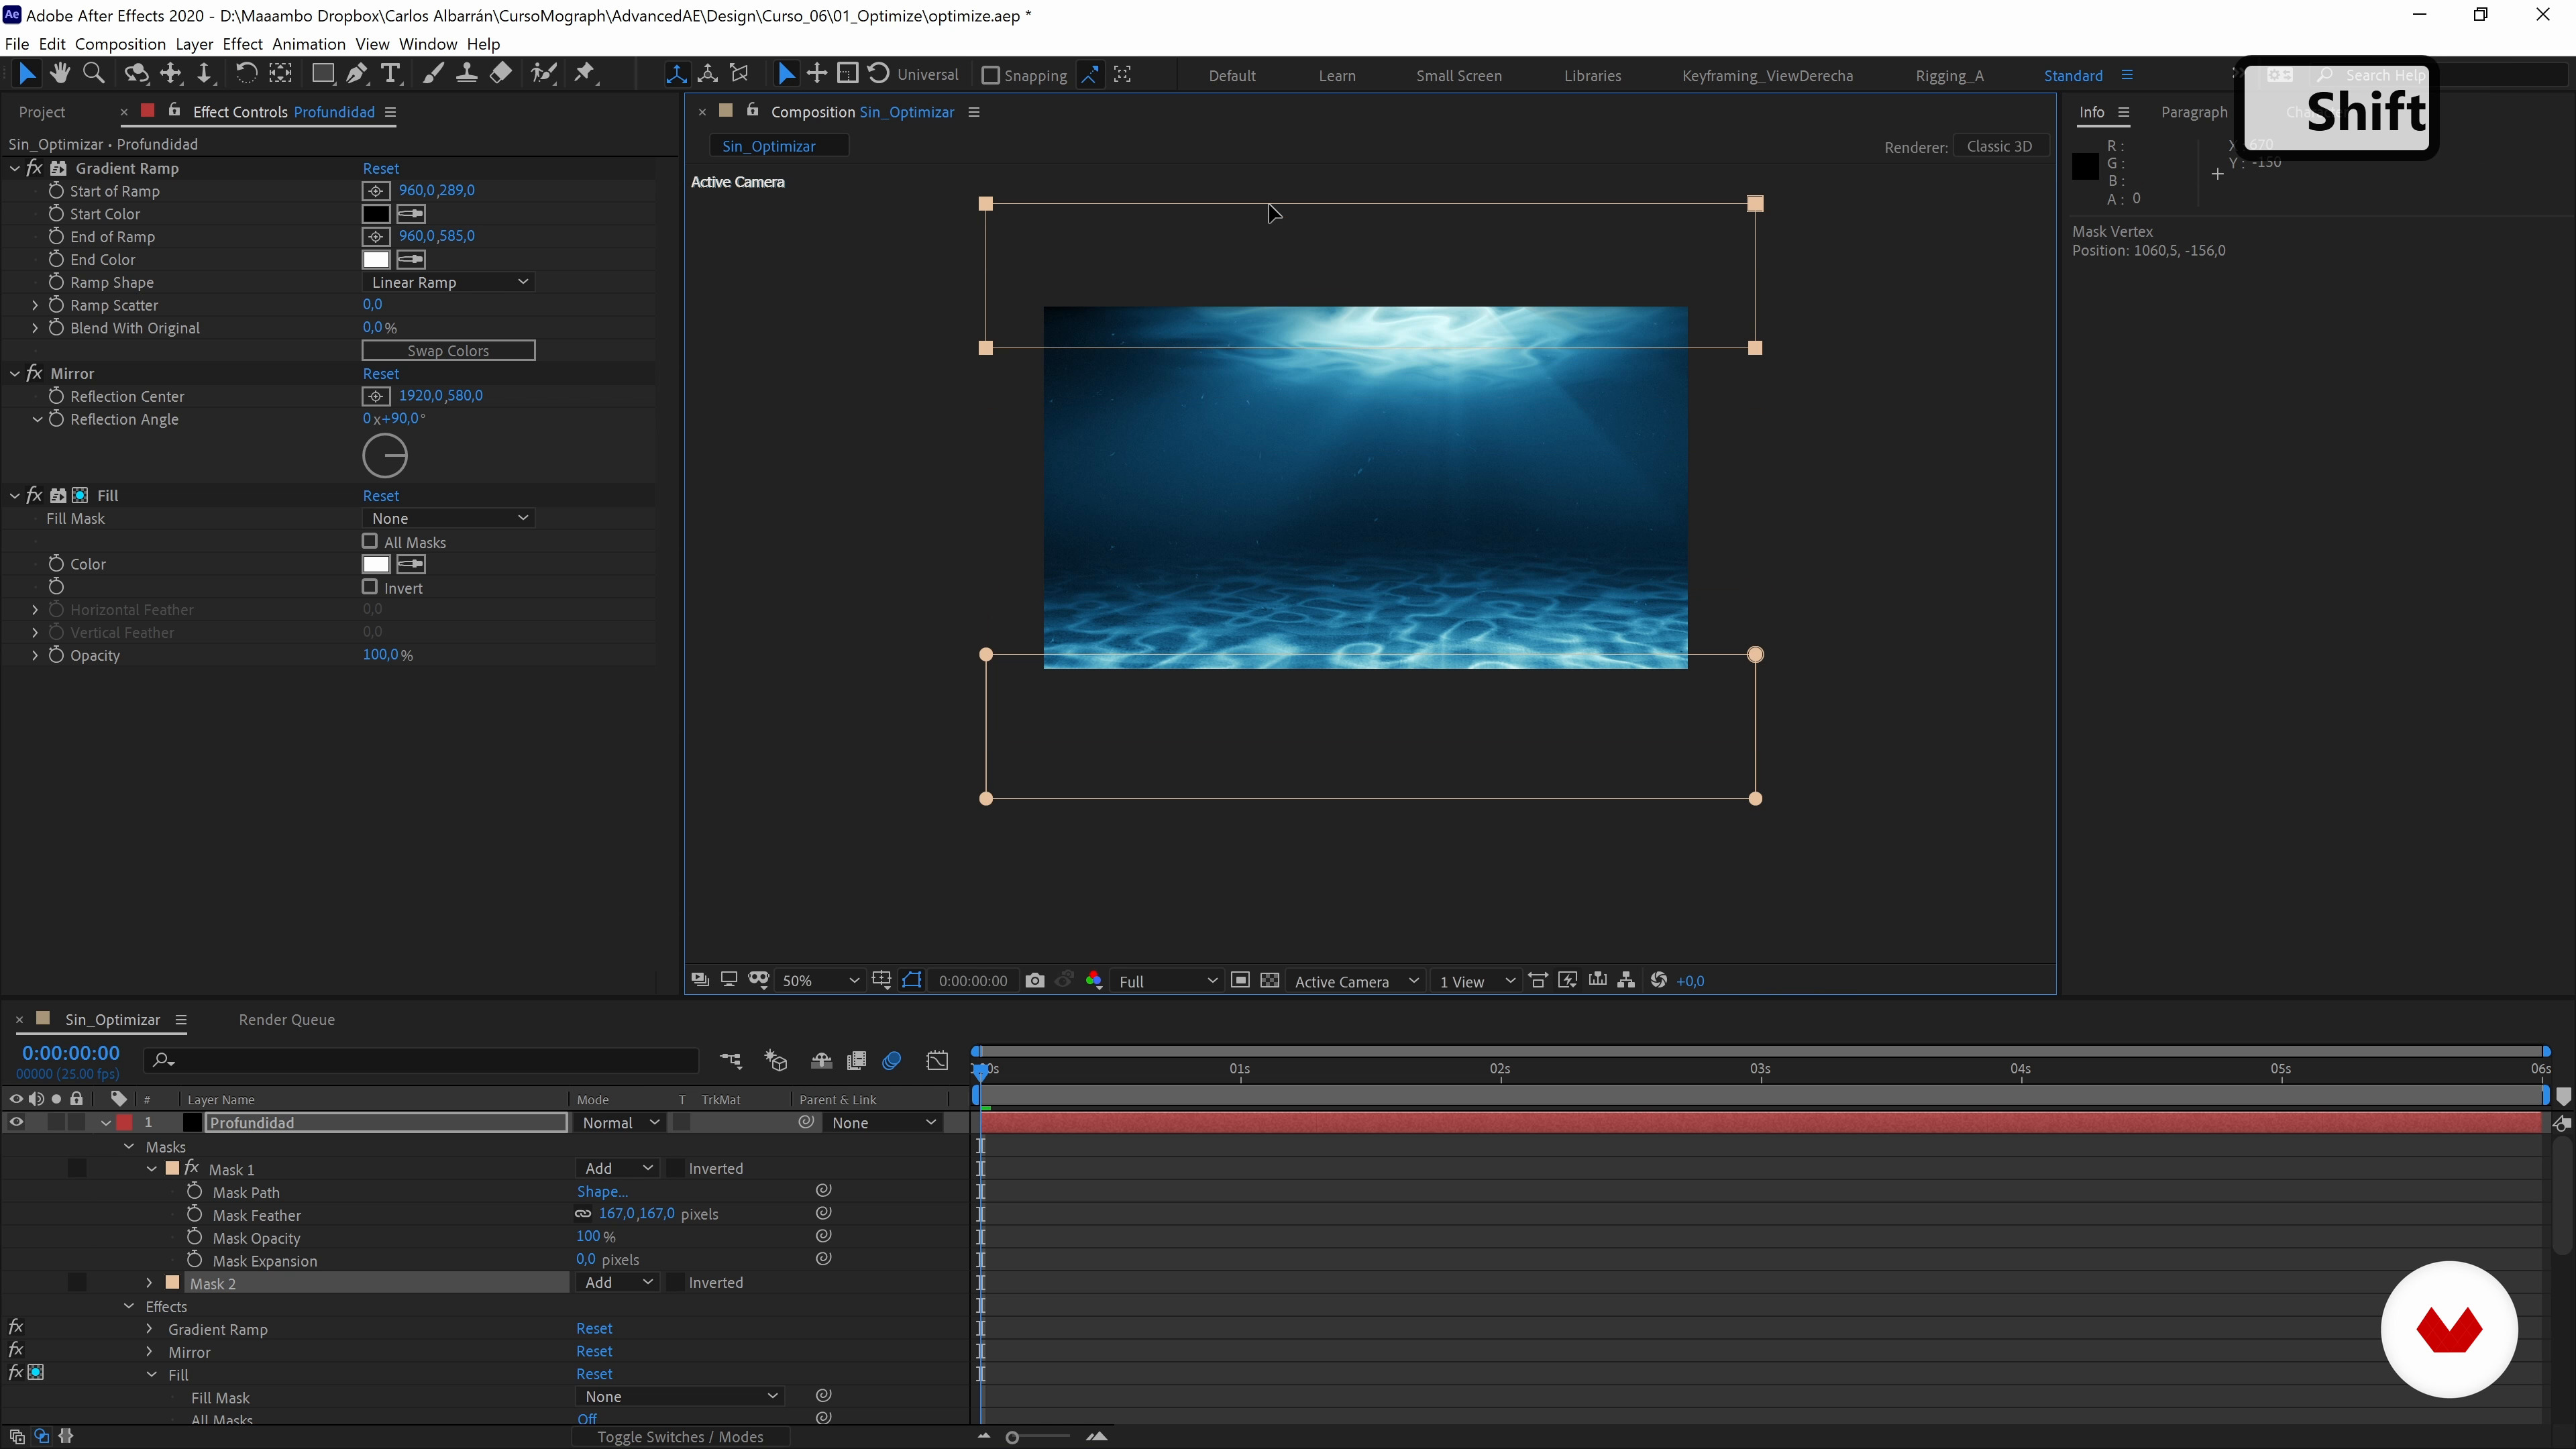Toggle the Gradient Ramp fx switch in timeline
Viewport: 2576px width, 1449px height.
click(16, 1327)
